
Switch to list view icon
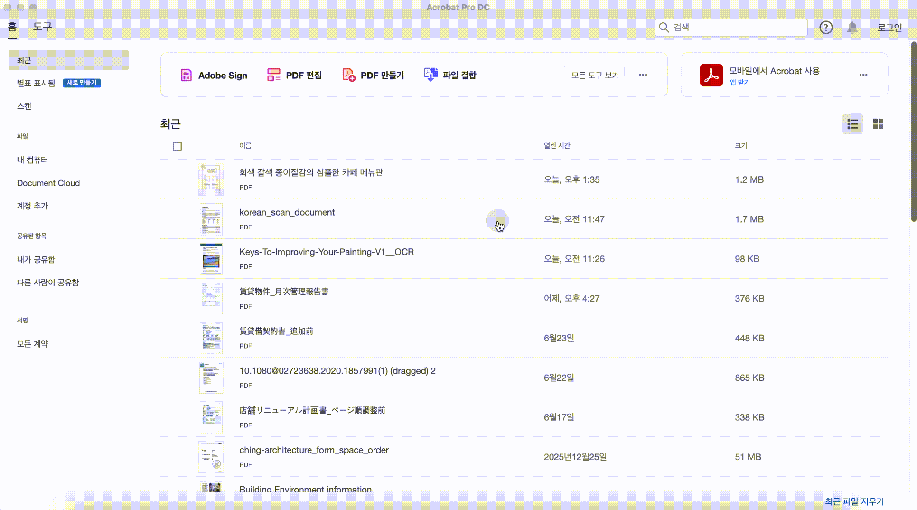[x=852, y=124]
